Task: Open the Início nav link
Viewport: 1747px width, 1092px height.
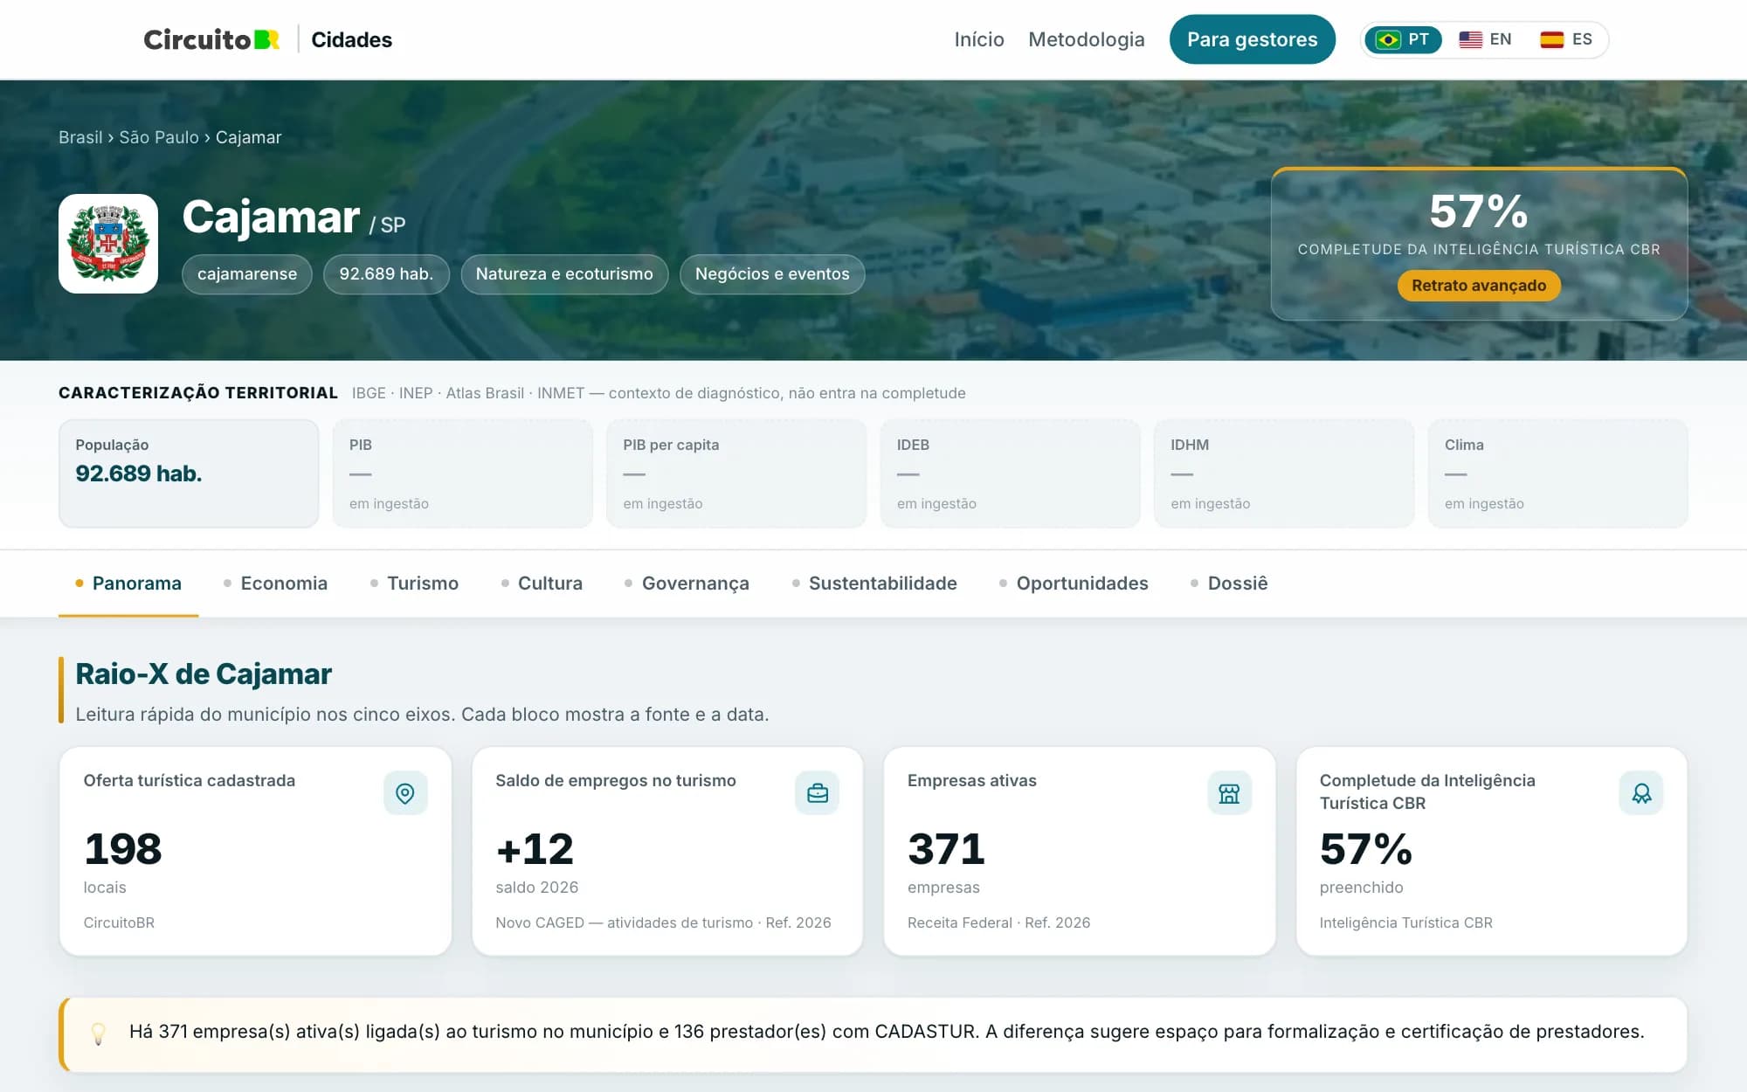Action: (x=979, y=39)
